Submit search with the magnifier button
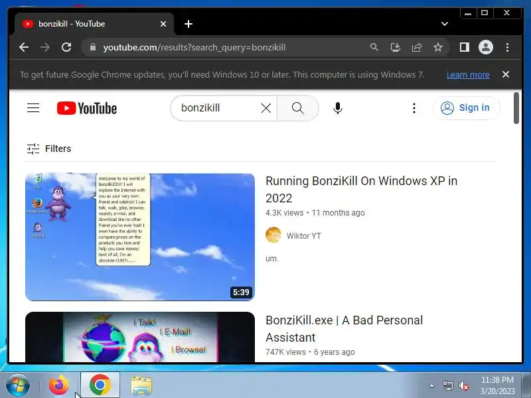 pos(298,108)
